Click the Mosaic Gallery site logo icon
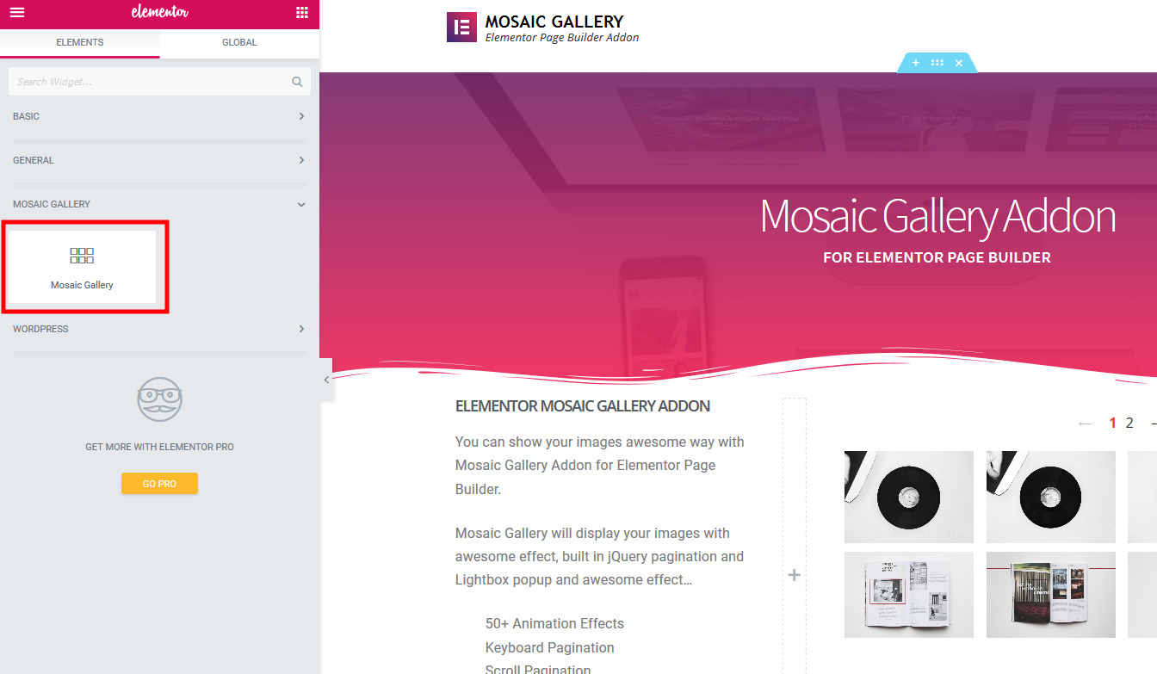 (461, 28)
